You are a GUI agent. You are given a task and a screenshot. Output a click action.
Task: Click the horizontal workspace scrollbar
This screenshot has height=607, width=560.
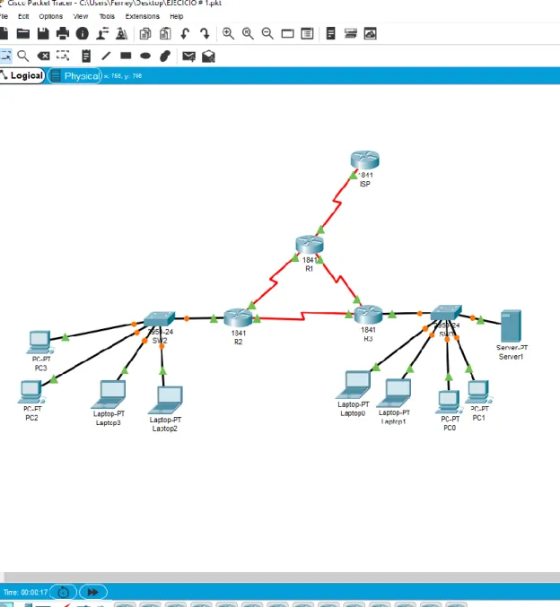280,577
